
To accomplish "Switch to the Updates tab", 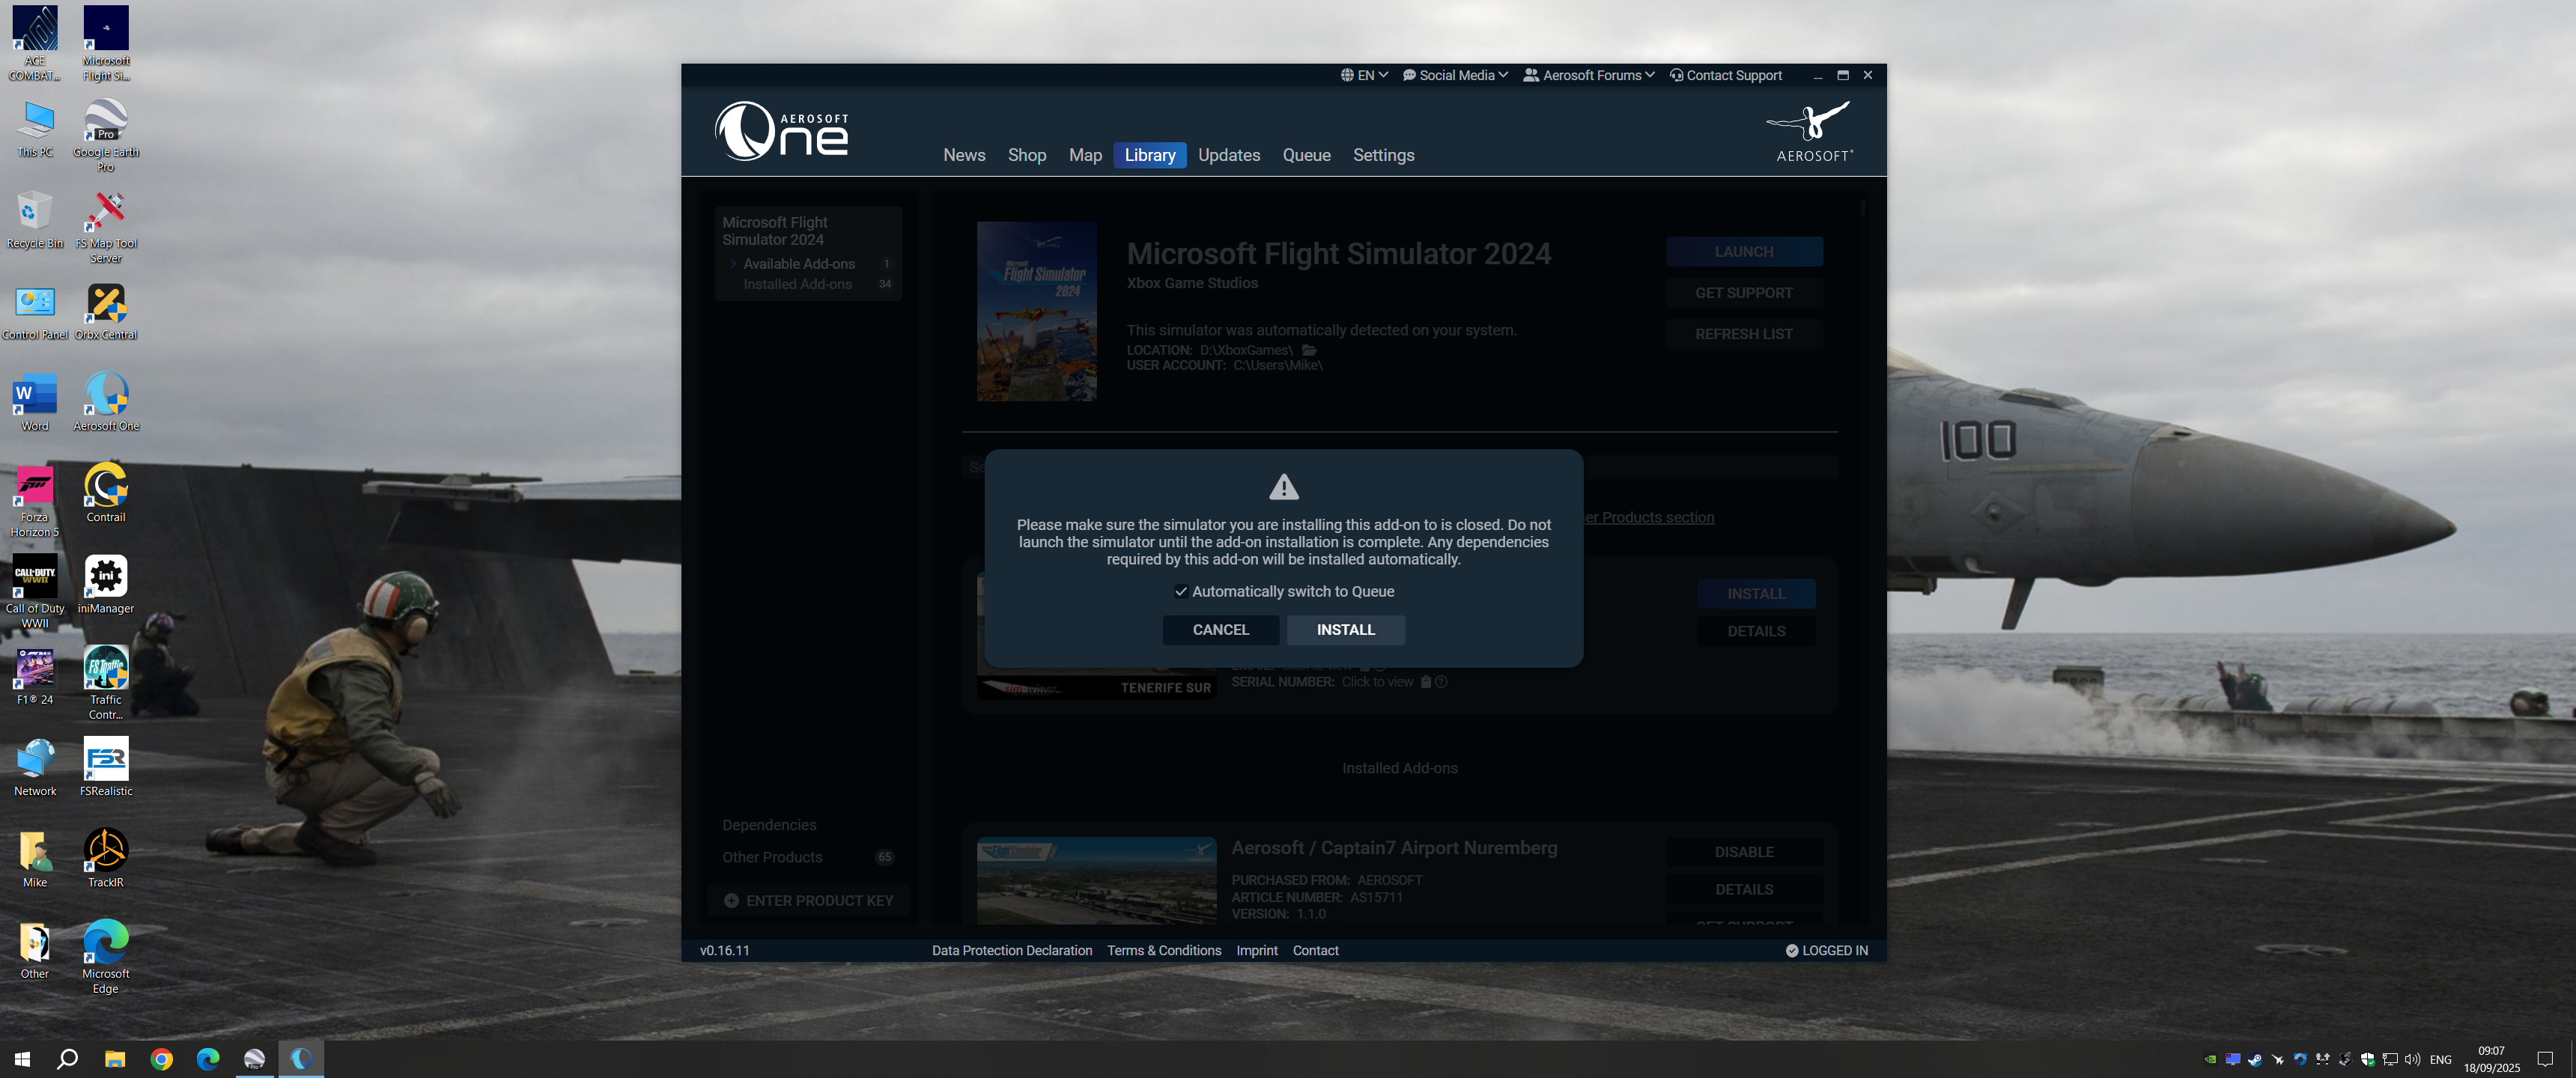I will [1229, 155].
